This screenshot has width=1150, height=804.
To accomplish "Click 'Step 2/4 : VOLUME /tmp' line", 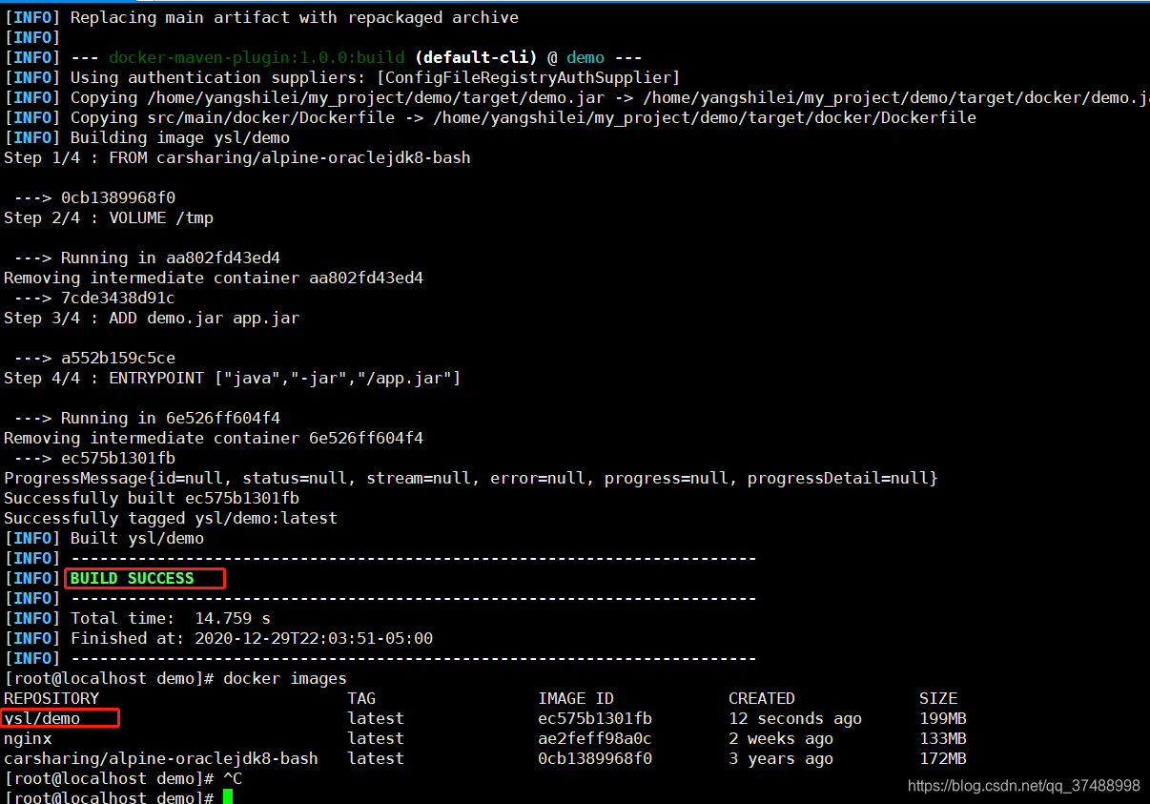I will tap(109, 217).
